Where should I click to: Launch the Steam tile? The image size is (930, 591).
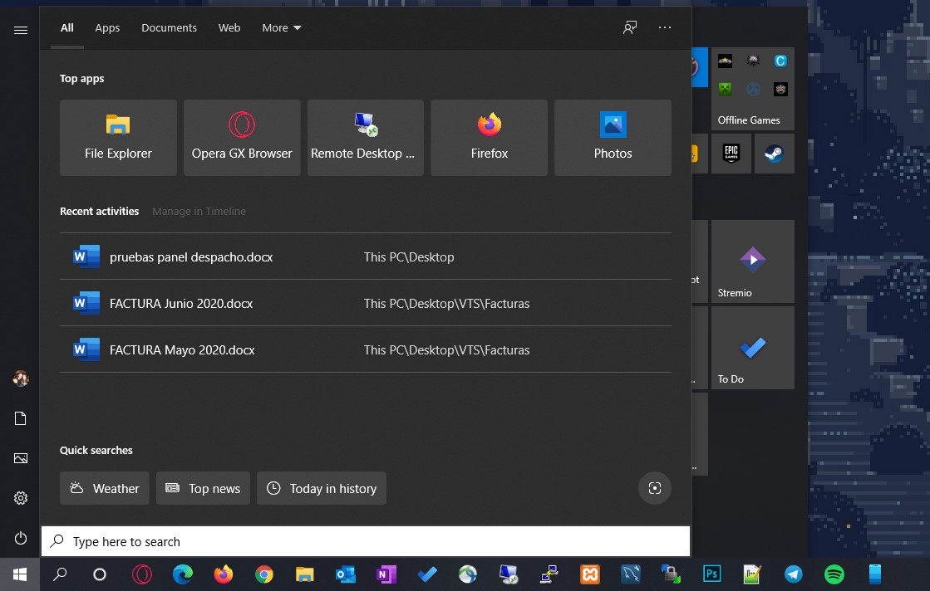[774, 154]
